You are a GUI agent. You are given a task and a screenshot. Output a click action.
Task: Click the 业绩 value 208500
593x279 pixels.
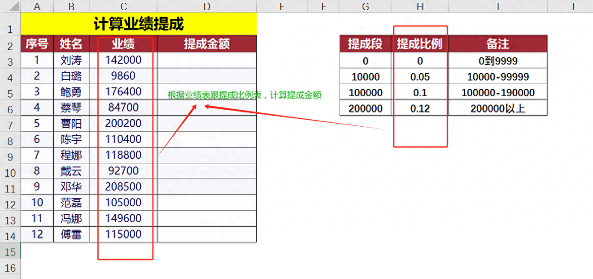pos(123,186)
